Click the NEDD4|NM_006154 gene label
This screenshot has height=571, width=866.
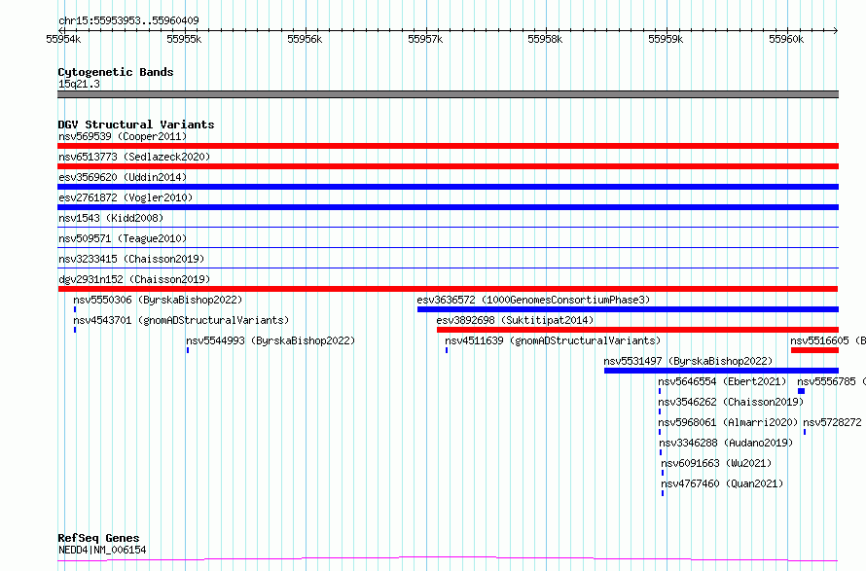(x=102, y=550)
